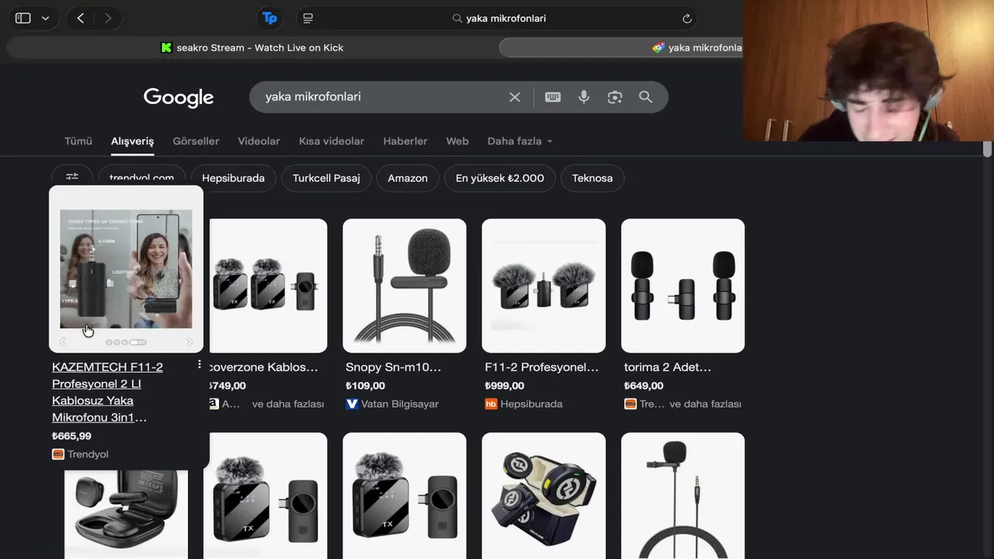Open Snopy Sn-m10 lavalier mic image

click(x=405, y=286)
